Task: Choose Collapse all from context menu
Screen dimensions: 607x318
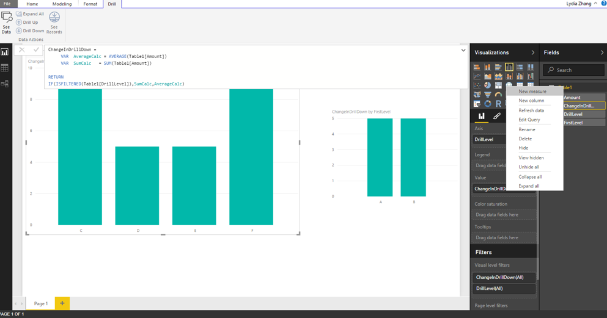Action: pyautogui.click(x=535, y=177)
